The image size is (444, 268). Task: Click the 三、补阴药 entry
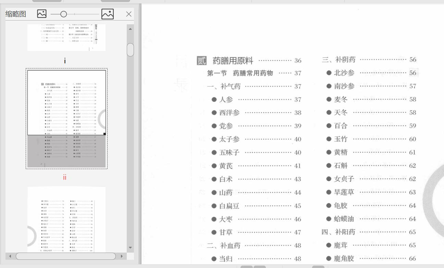[x=369, y=60]
